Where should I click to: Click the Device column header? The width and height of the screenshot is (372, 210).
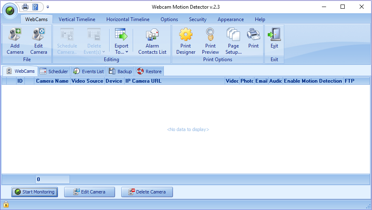click(x=114, y=81)
